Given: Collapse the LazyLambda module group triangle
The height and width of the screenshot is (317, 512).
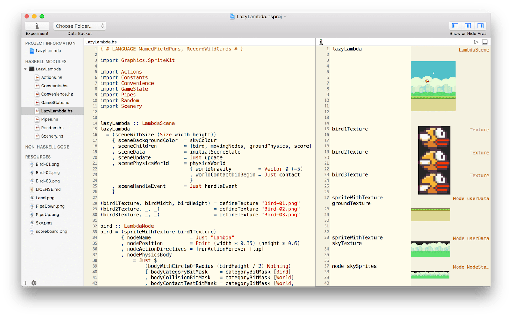Looking at the screenshot, I should 25,69.
